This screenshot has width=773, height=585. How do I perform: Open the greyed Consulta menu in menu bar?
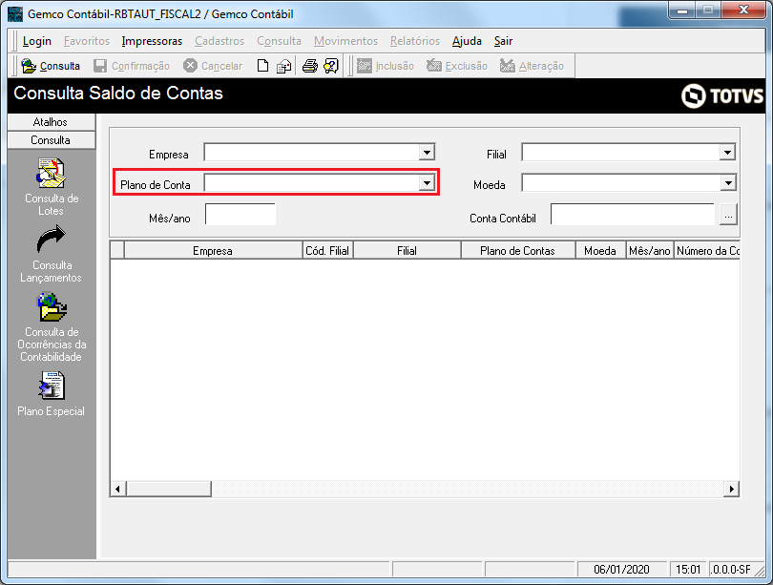point(279,41)
